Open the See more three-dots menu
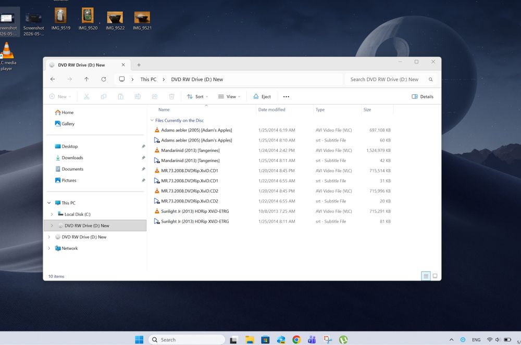The width and height of the screenshot is (521, 345). pyautogui.click(x=286, y=97)
